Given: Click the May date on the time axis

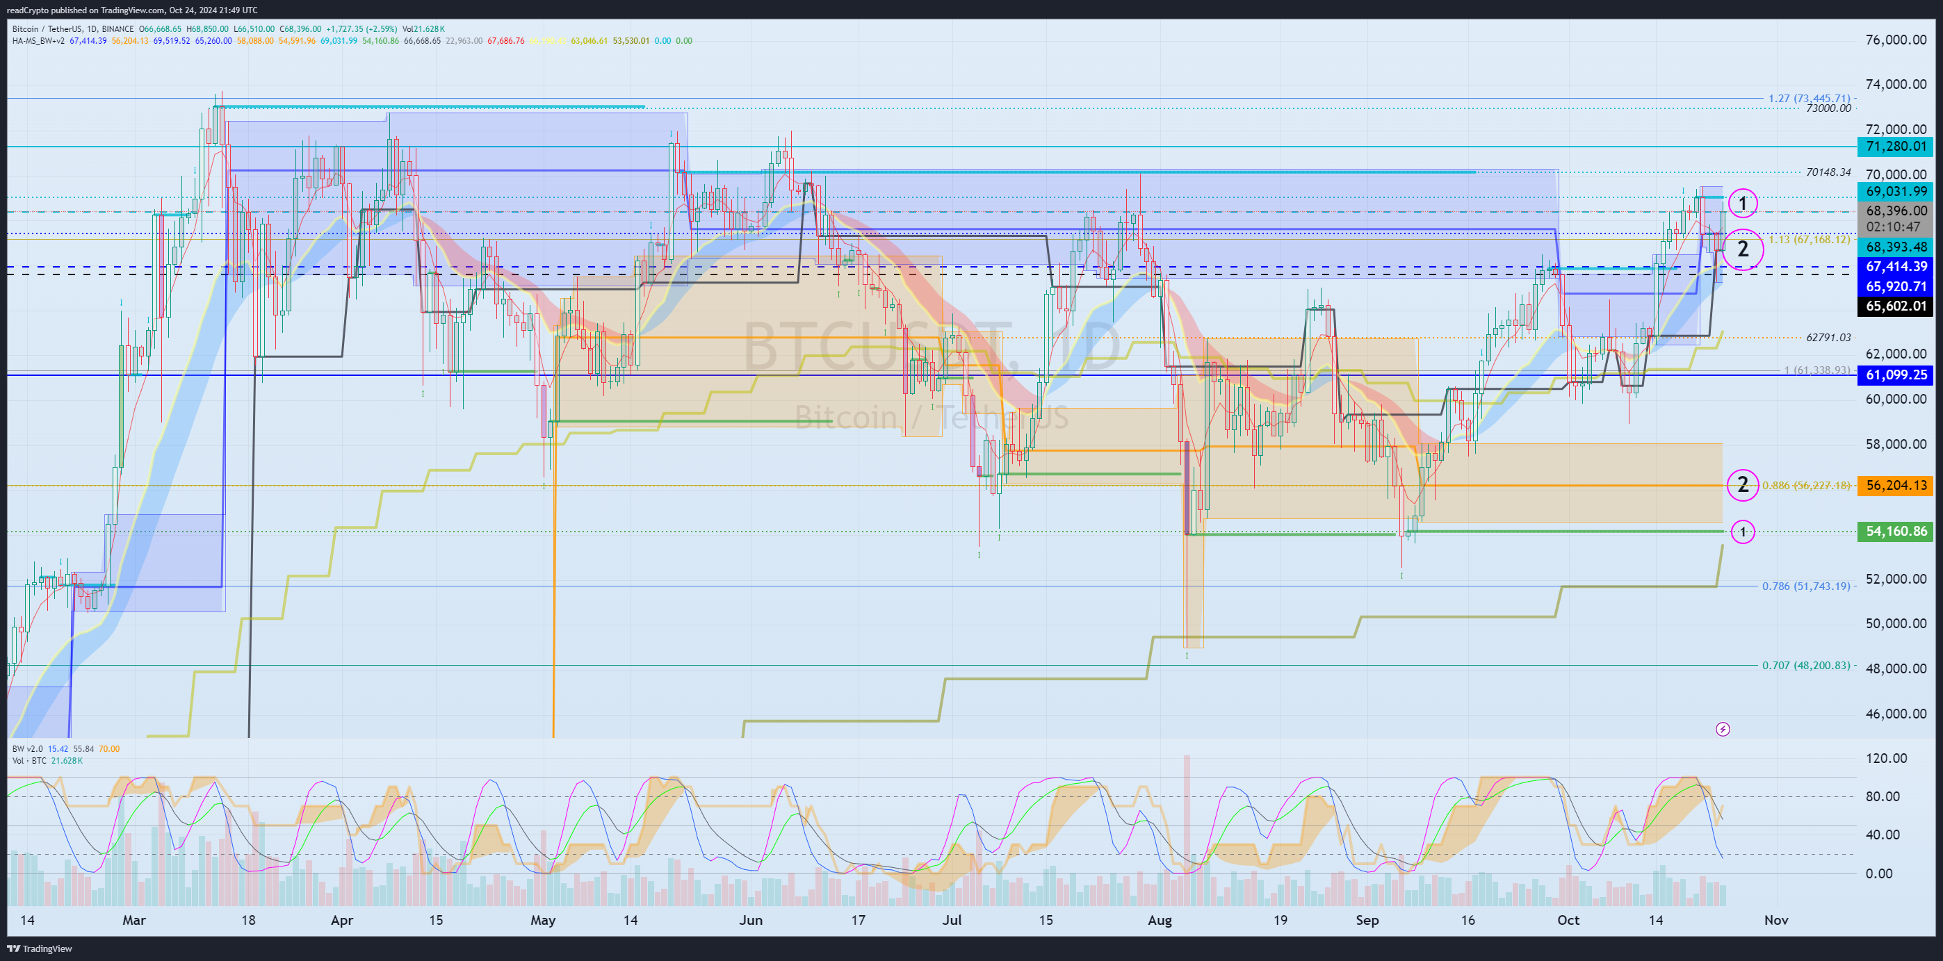Looking at the screenshot, I should tap(543, 920).
